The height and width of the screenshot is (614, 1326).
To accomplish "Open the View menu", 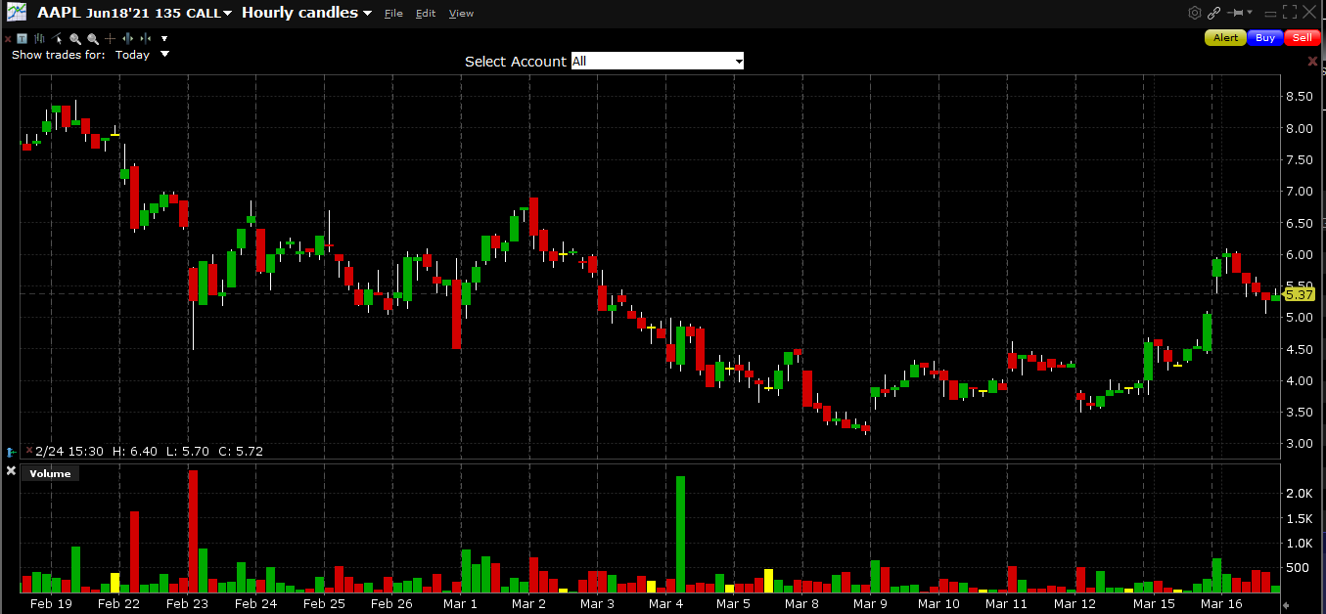I will pos(461,14).
